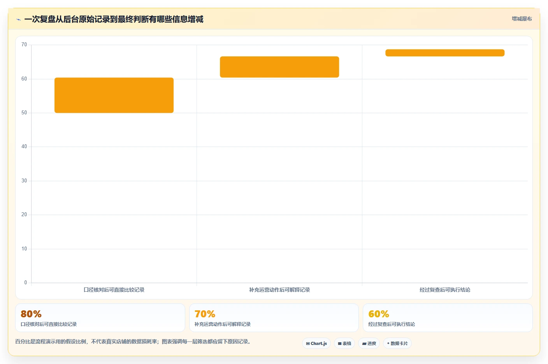The width and height of the screenshot is (548, 364).
Task: Open the 80% data card
Action: [x=100, y=318]
